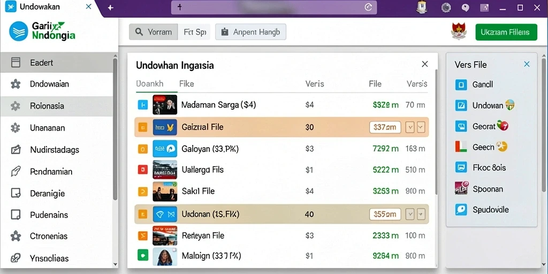The height and width of the screenshot is (274, 548).
Task: Close the Undowhan Ingarsia dialog
Action: (424, 64)
